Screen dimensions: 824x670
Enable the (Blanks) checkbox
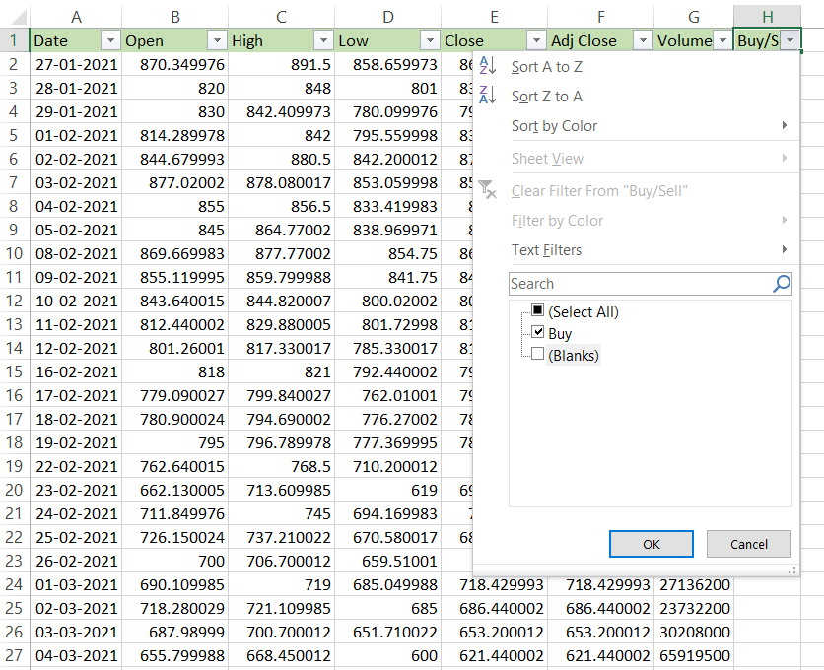[x=537, y=355]
